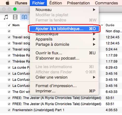Screen dimensions: 122x115
Task: Uncheck The Girl wit row
Action: coord(9,92)
